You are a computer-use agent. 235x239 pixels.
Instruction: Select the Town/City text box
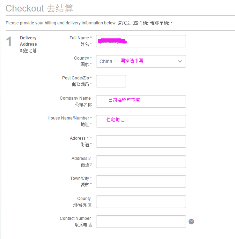(x=141, y=182)
